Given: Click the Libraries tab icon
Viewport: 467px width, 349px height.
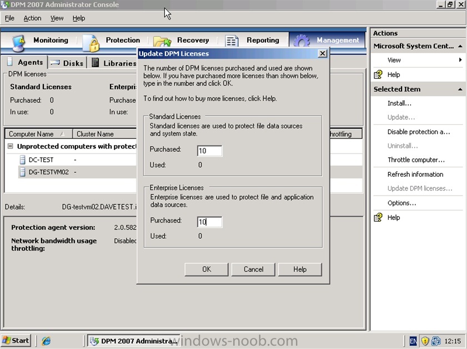Looking at the screenshot, I should pyautogui.click(x=95, y=63).
